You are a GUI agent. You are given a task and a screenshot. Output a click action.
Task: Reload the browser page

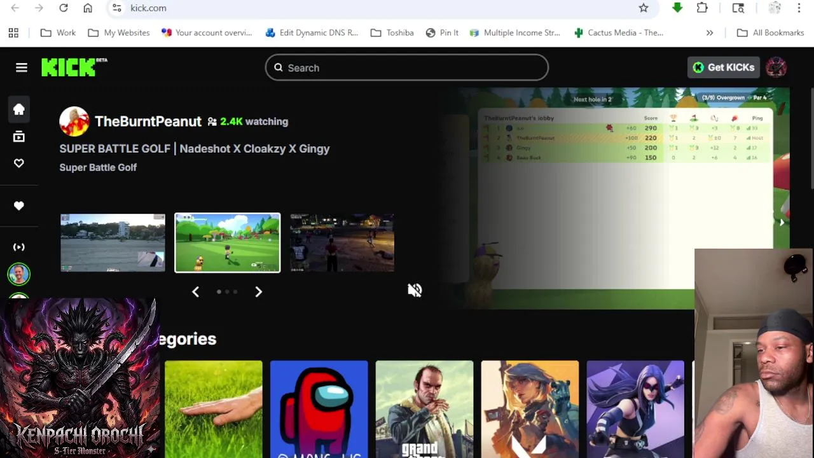coord(64,8)
